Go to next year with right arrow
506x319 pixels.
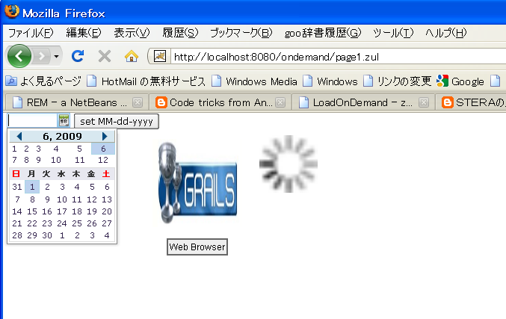(x=105, y=137)
